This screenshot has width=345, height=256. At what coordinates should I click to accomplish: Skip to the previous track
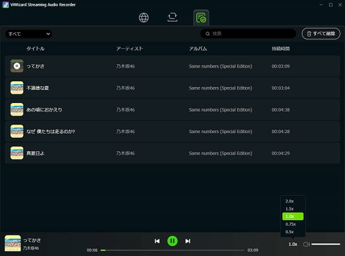pos(157,241)
